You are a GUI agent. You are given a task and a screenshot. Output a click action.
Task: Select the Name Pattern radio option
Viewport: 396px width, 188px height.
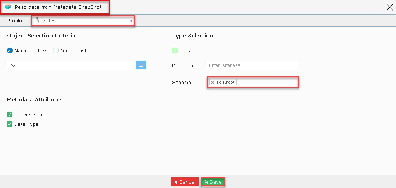click(x=10, y=51)
